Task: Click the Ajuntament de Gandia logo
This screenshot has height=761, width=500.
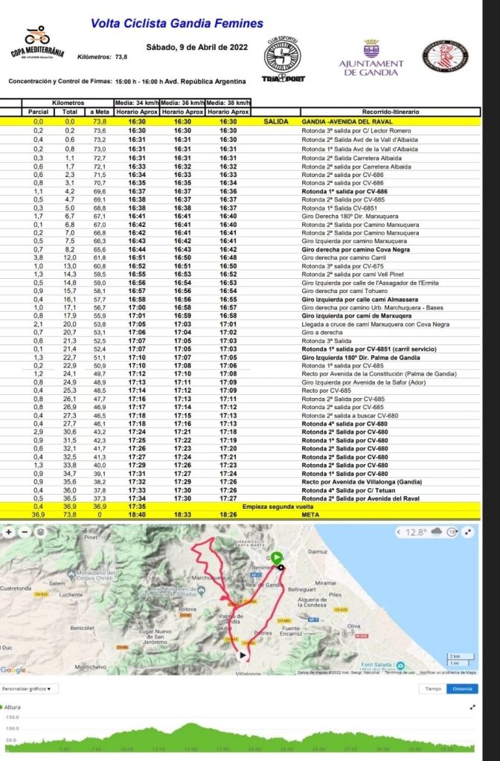Action: coord(371,58)
